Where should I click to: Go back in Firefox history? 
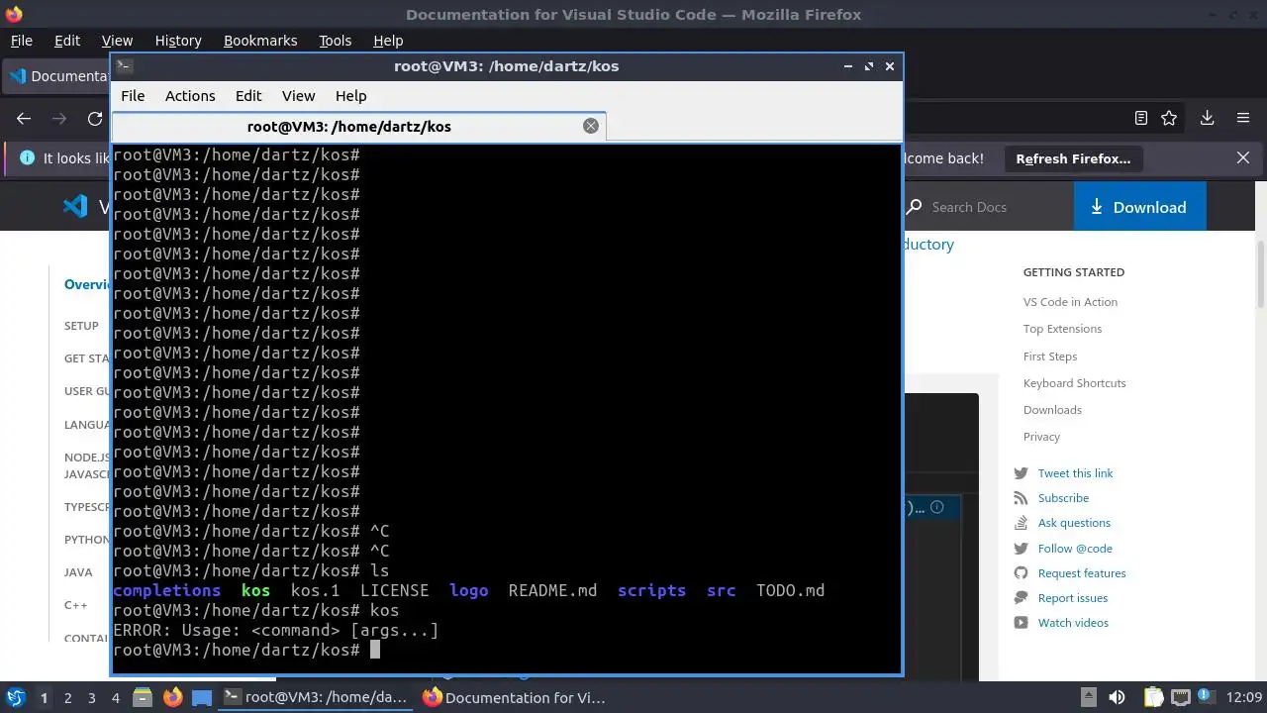point(24,119)
